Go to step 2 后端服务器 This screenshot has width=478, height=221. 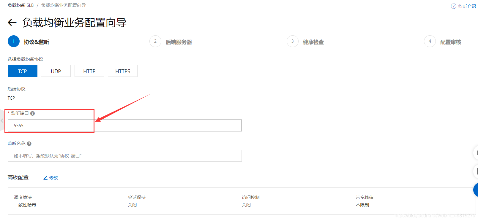[x=171, y=42]
